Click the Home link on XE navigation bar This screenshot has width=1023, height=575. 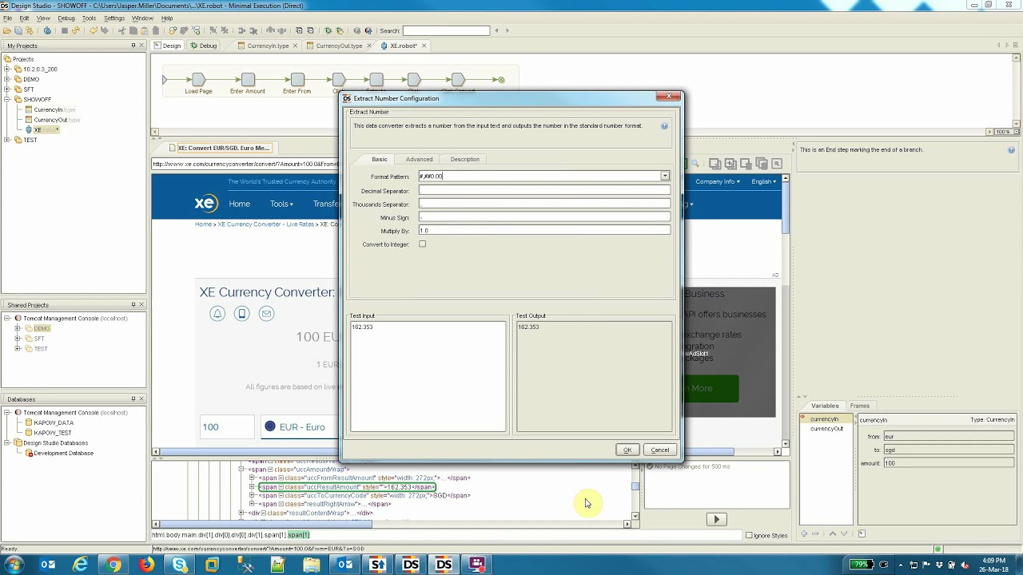click(239, 204)
